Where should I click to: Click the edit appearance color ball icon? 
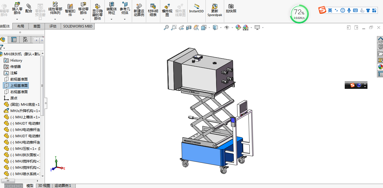click(238, 28)
